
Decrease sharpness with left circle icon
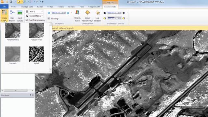click(49, 13)
